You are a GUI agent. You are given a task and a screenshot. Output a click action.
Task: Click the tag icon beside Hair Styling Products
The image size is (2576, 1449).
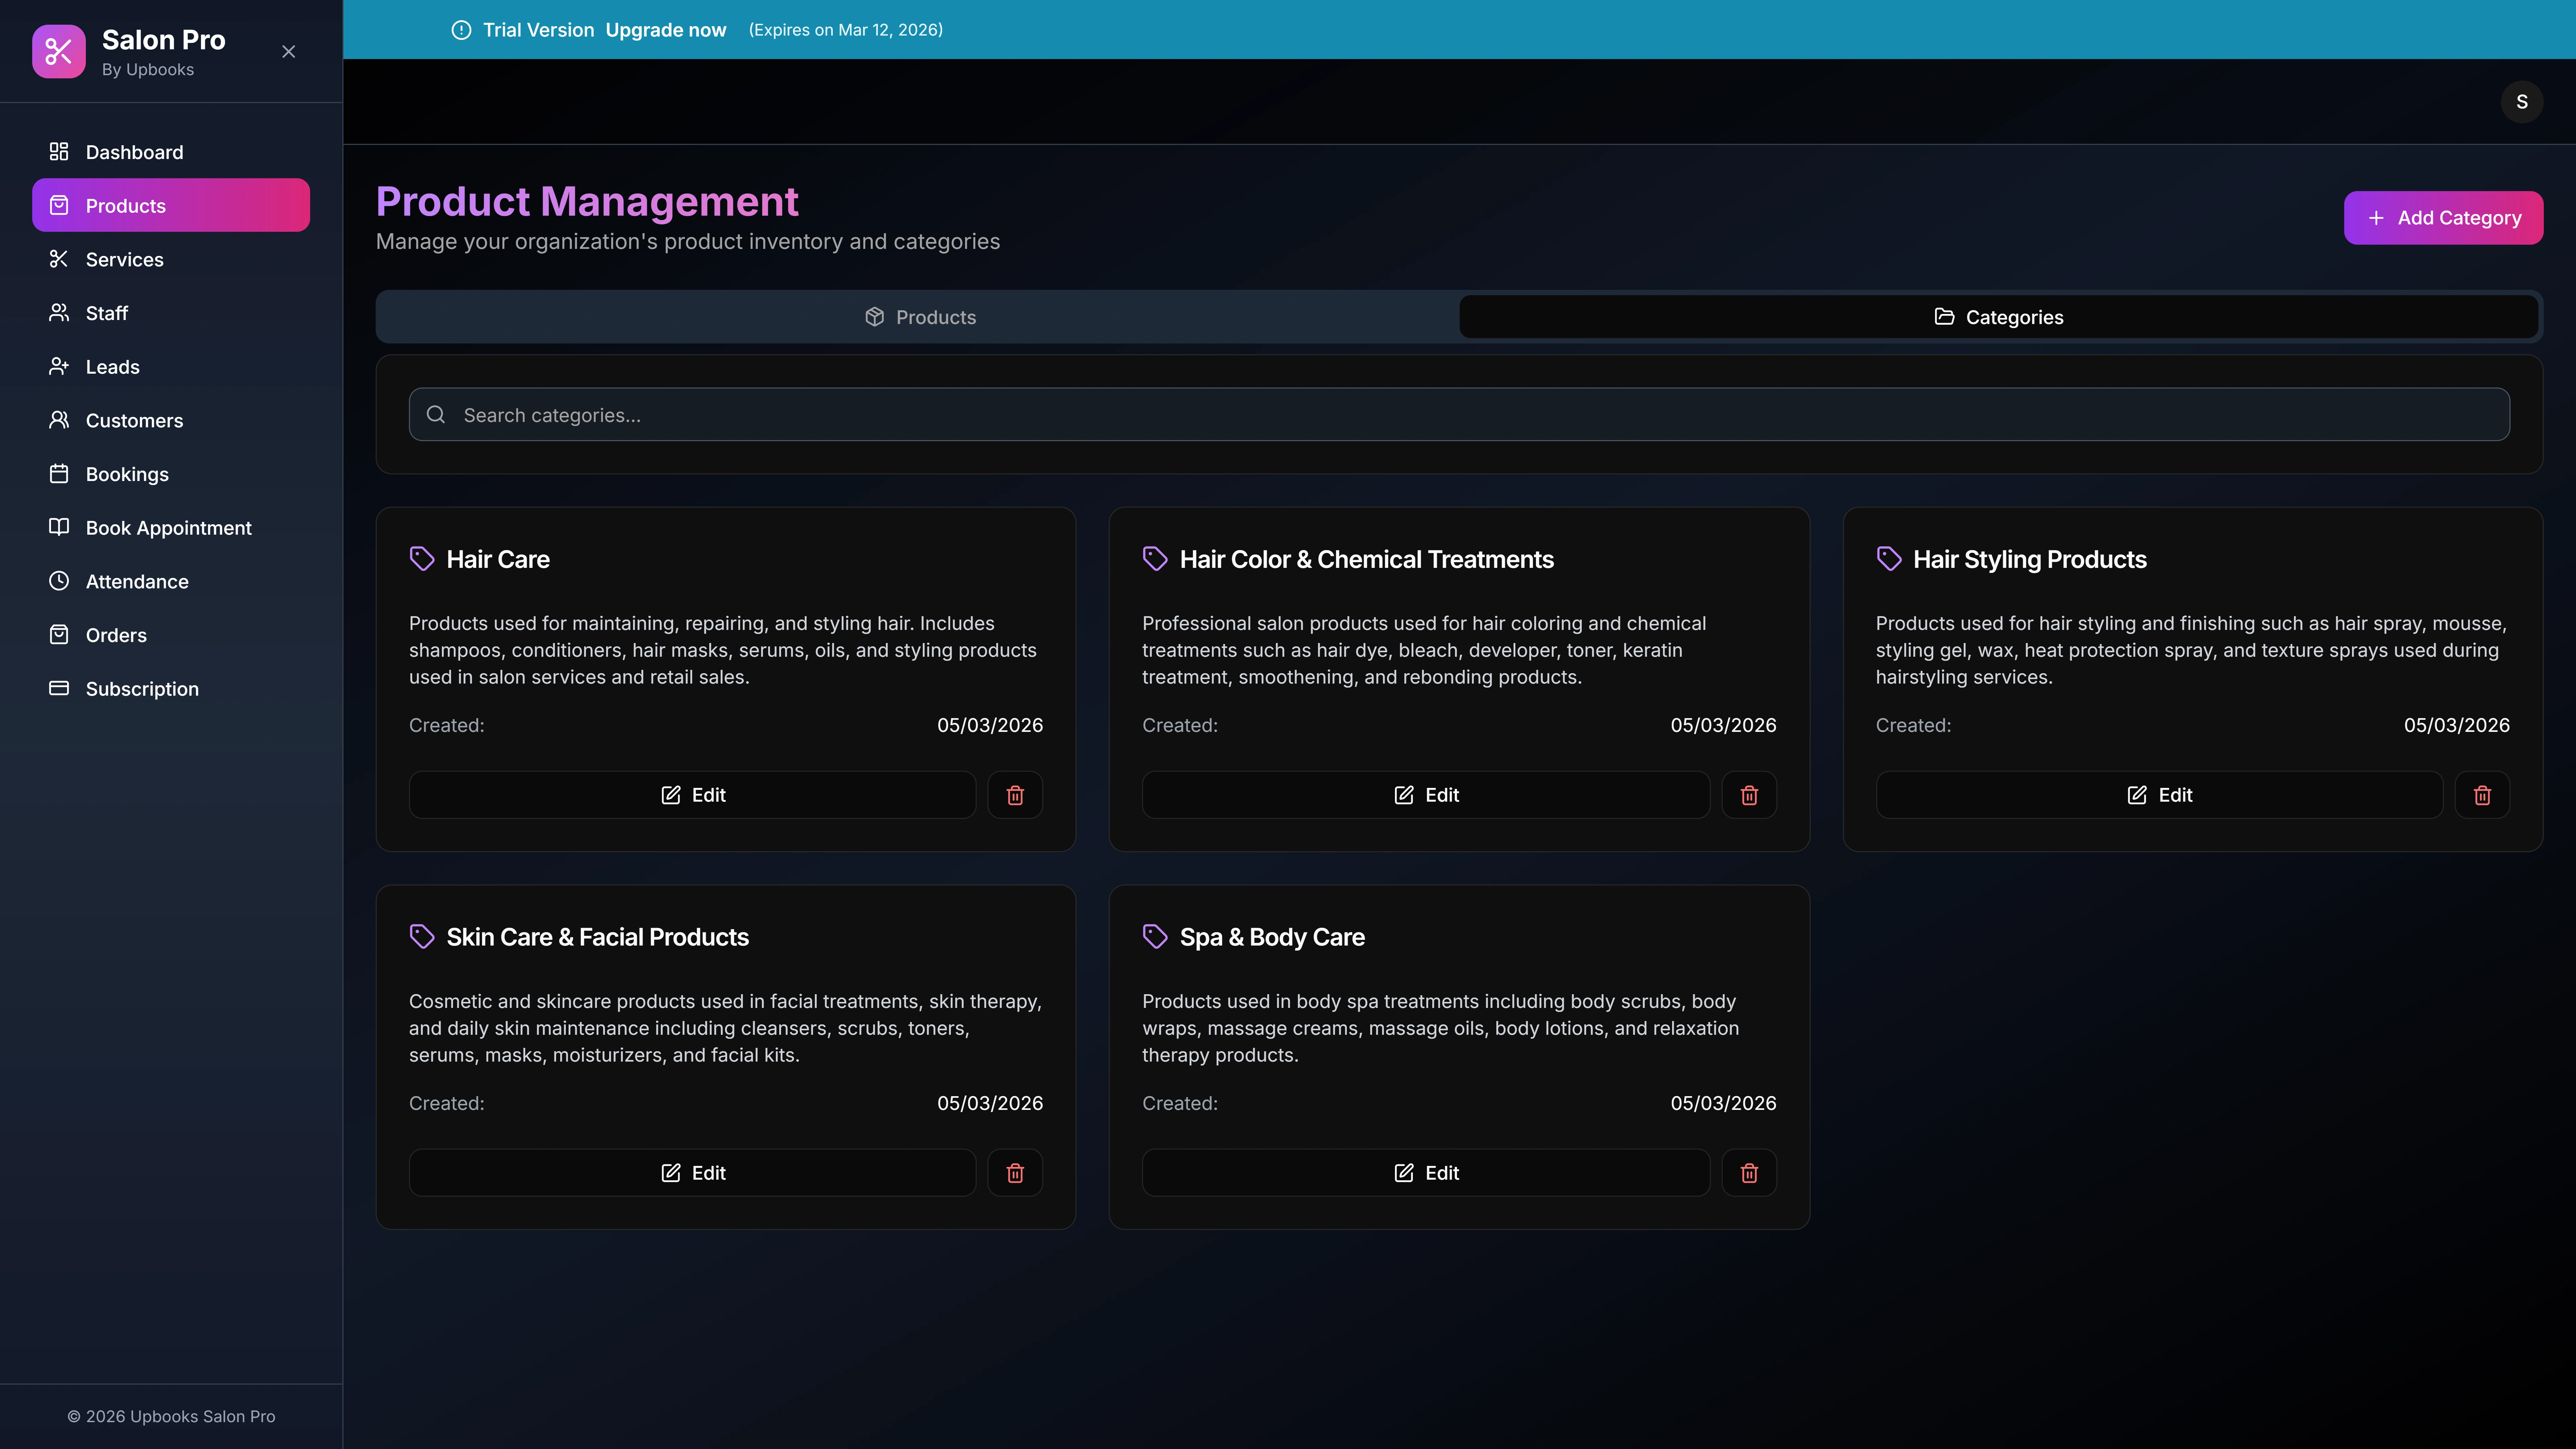(x=1889, y=558)
